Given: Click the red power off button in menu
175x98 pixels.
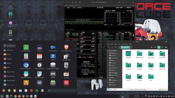Looking at the screenshot, I should [x=4, y=91].
